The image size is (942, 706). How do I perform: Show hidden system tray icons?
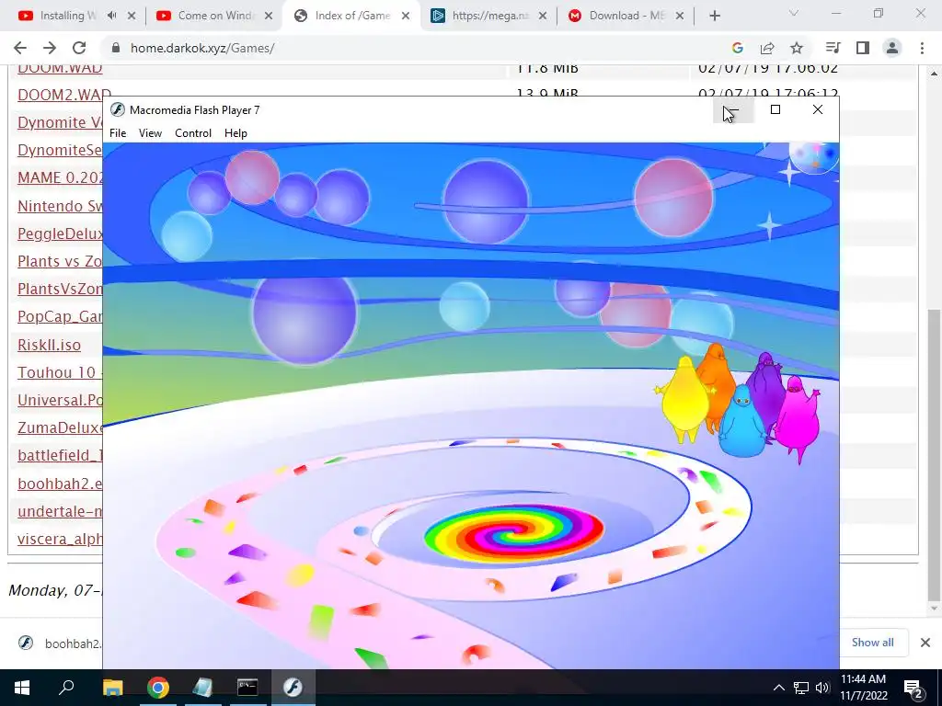point(778,688)
